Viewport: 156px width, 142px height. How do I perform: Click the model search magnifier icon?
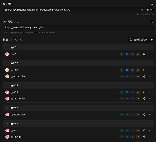click(22, 40)
